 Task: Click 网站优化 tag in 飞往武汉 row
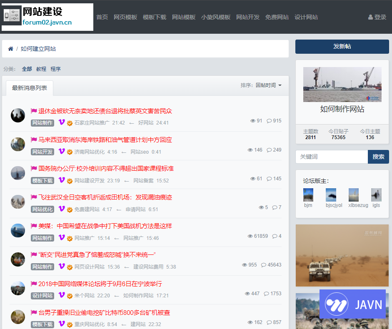click(x=42, y=209)
